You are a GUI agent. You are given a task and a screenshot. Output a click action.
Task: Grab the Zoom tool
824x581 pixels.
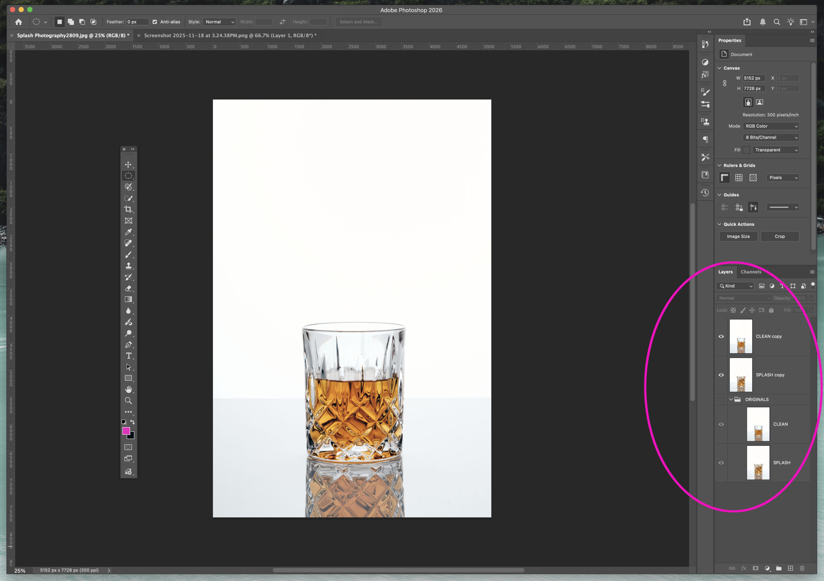tap(128, 400)
